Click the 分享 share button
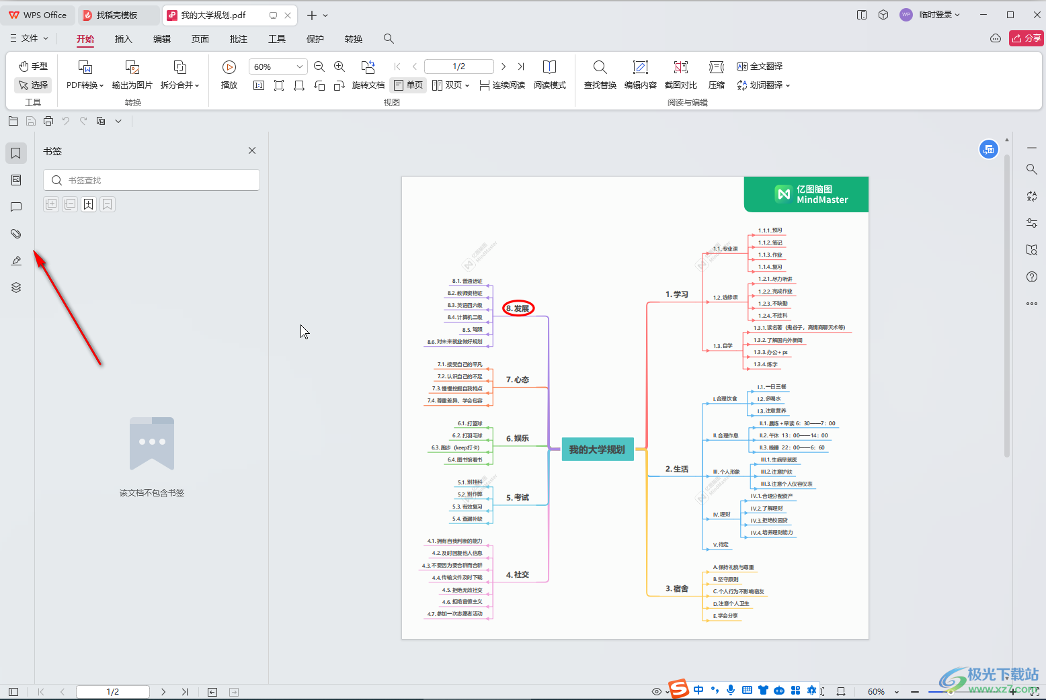Screen dimensions: 1046x700 pos(1027,38)
